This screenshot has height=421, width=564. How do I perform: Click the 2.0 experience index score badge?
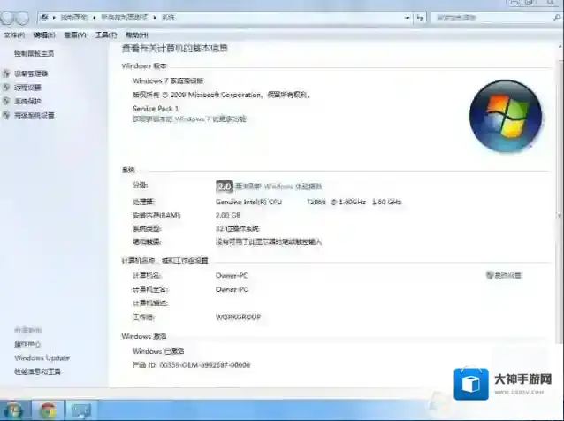tap(225, 187)
